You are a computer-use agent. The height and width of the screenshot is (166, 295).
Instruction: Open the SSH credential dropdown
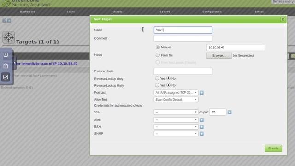click(176, 112)
